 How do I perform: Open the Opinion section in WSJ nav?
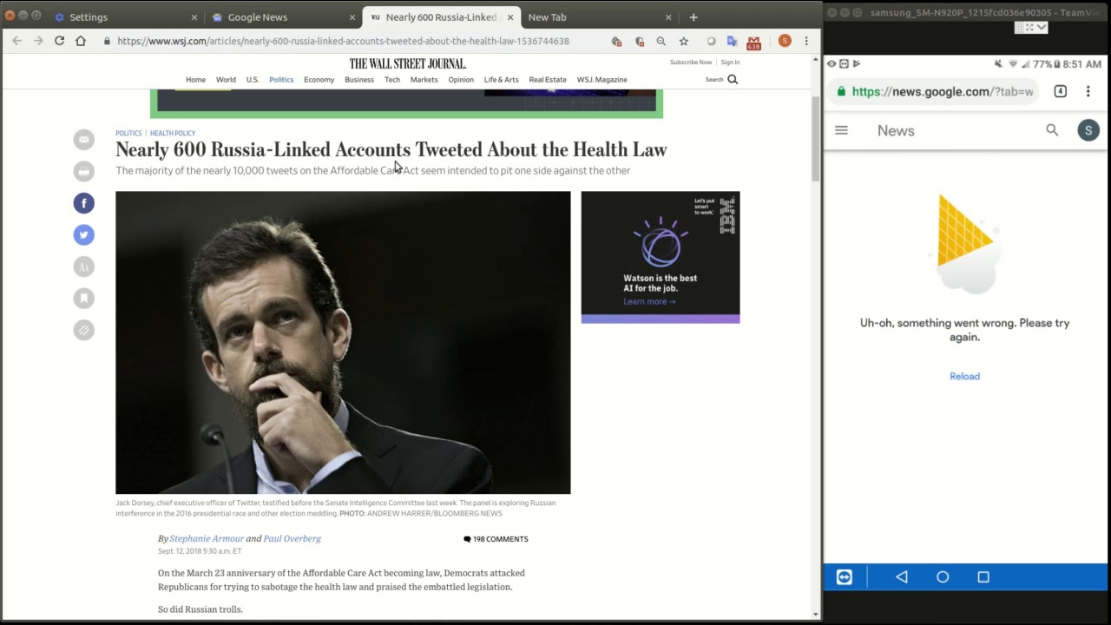point(461,79)
